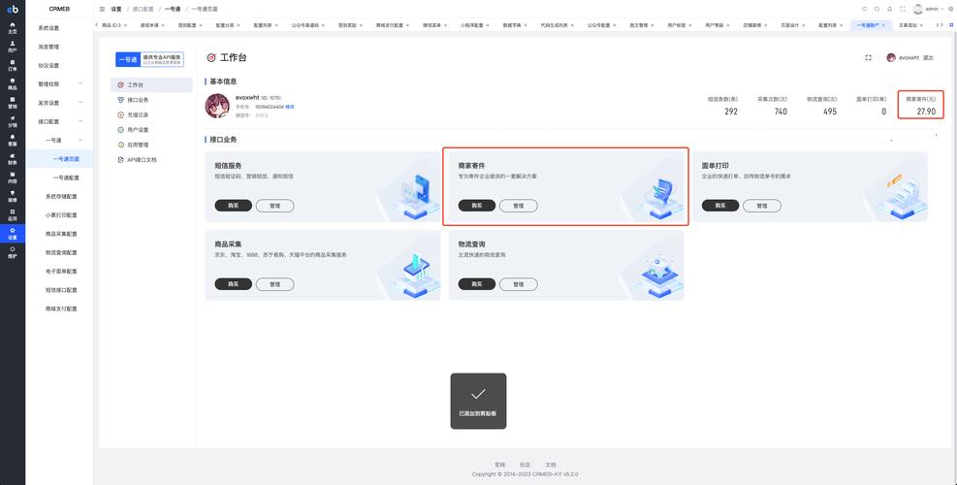957x485 pixels.
Task: Toggle the hamburger menu collapse icon
Action: 102,9
